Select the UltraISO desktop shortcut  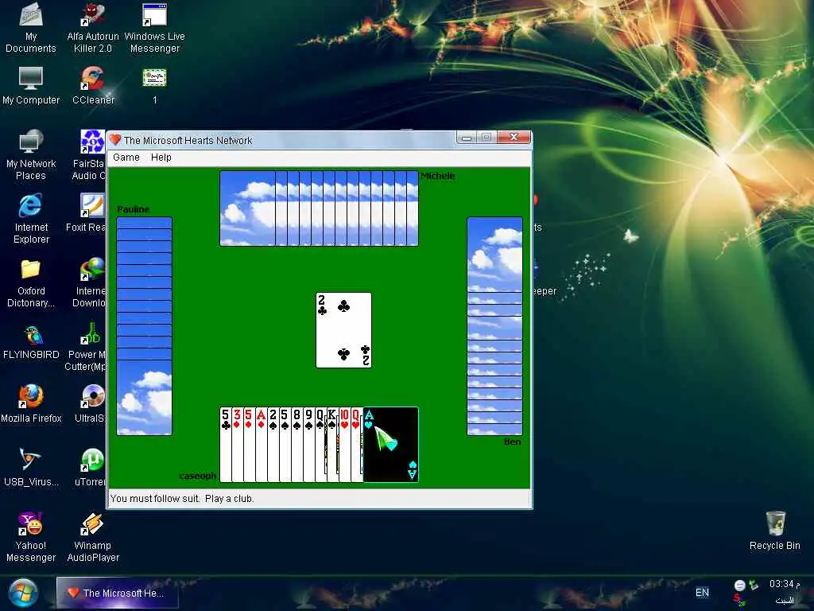pos(91,403)
